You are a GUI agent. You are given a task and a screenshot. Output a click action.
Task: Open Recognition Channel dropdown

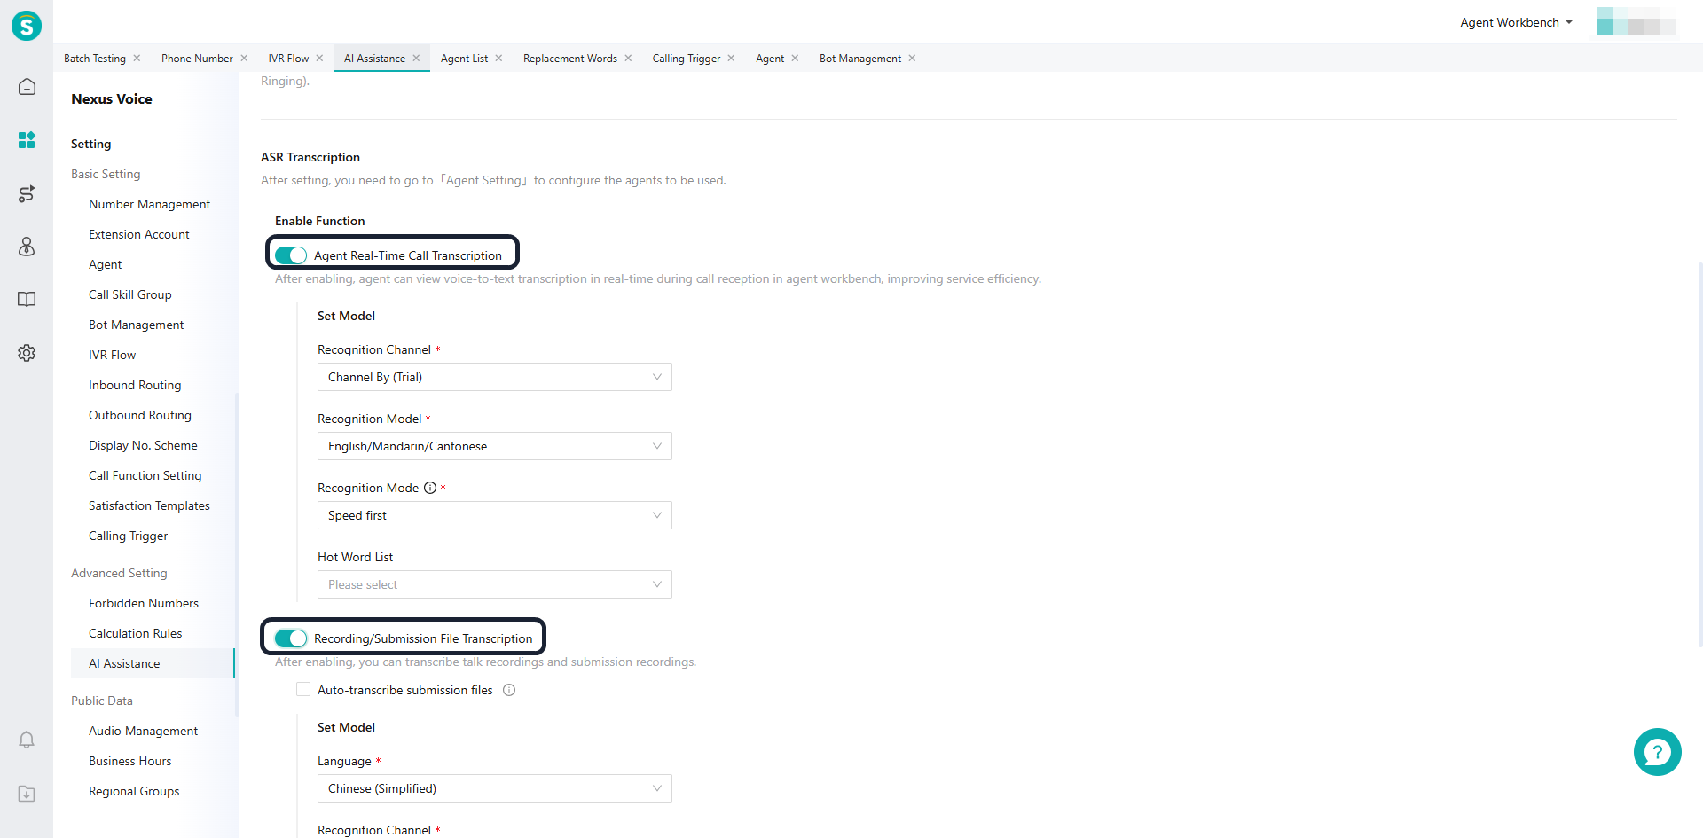point(494,377)
